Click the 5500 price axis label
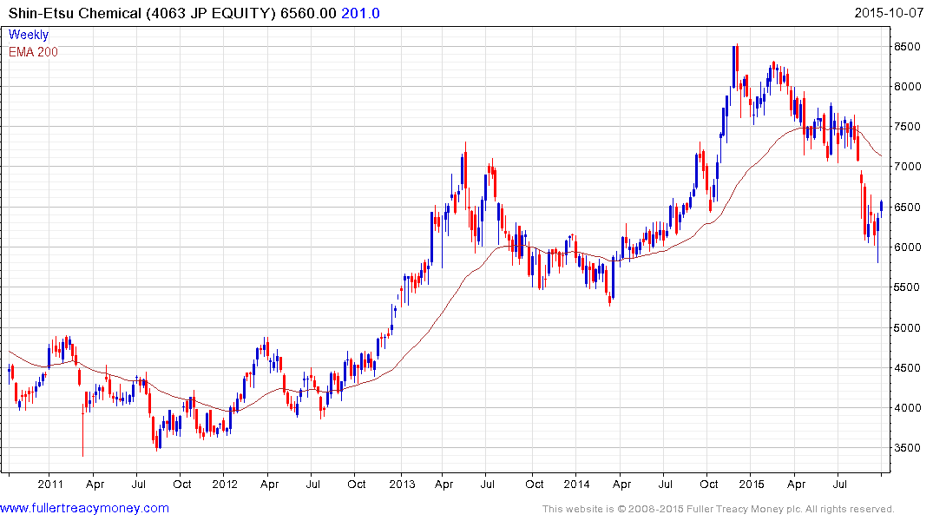The width and height of the screenshot is (933, 521). [x=908, y=287]
